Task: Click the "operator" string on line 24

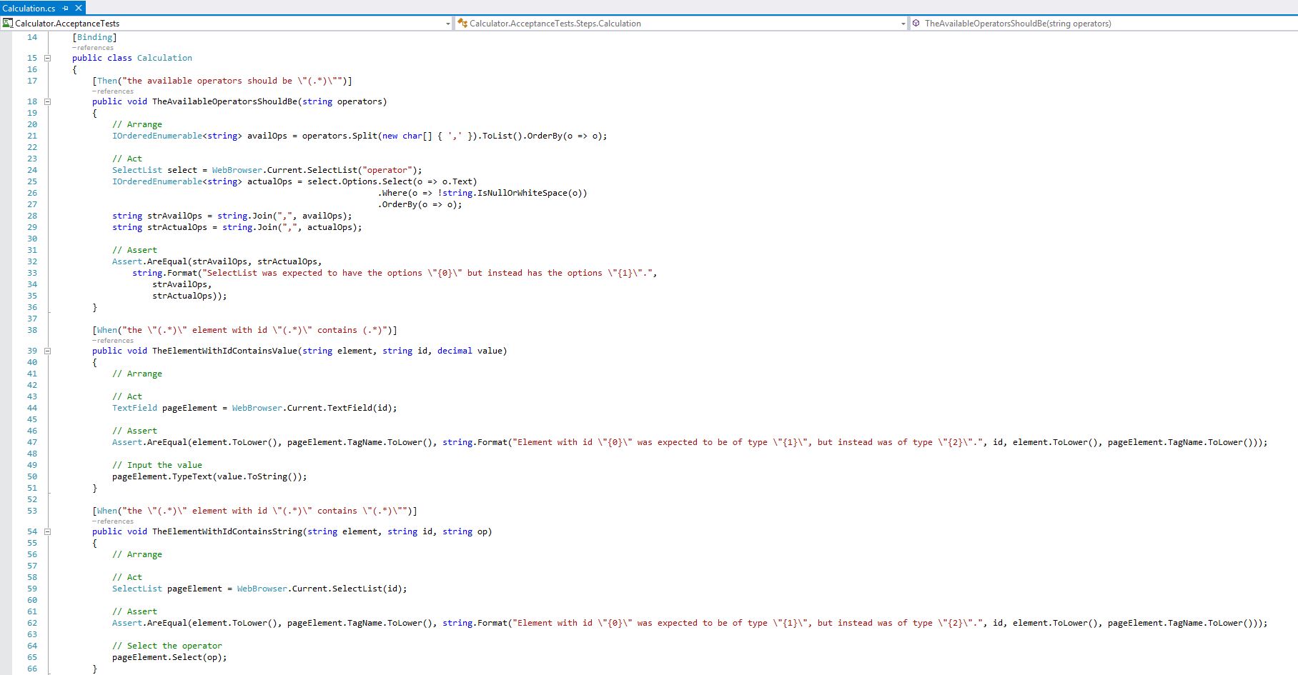Action: click(387, 170)
